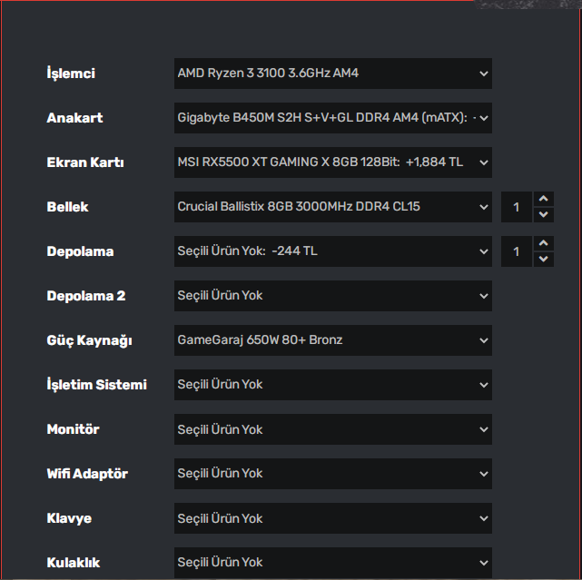Expand the Monitör dropdown
This screenshot has width=582, height=580.
point(332,429)
